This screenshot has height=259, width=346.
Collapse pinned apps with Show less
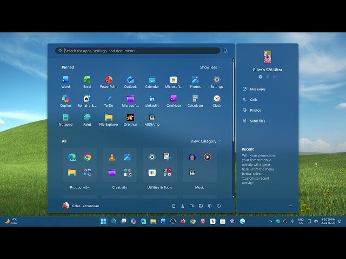210,67
